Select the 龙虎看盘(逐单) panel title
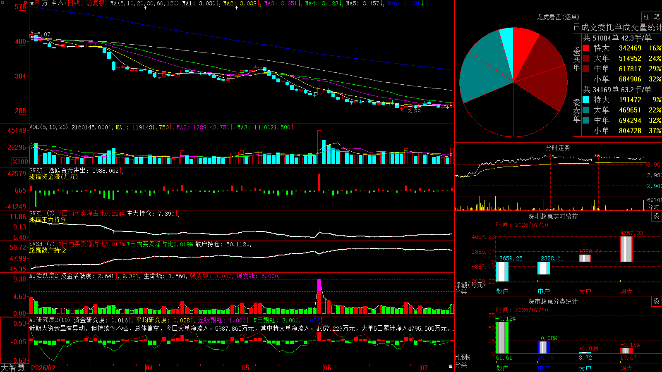Viewport: 662px width, 372px height. [x=558, y=17]
